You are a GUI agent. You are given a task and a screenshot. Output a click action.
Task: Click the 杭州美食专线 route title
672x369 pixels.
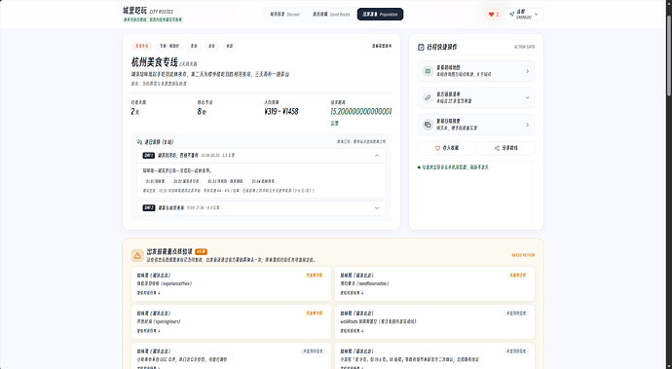point(154,62)
